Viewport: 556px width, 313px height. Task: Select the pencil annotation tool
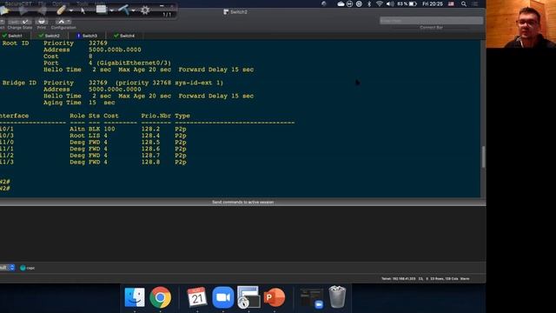61,10
